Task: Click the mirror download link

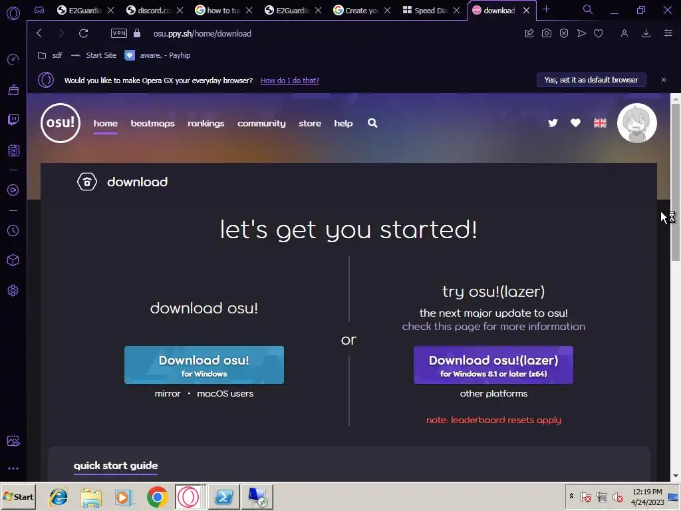Action: click(168, 394)
